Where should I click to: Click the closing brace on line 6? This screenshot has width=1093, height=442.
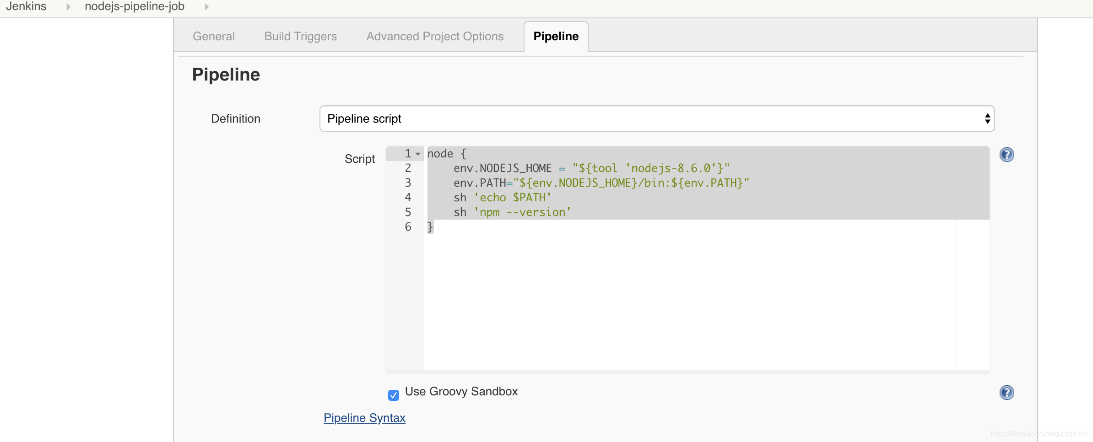coord(430,227)
